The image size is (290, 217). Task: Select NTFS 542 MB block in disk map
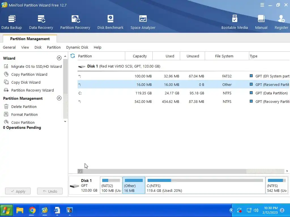(277, 185)
